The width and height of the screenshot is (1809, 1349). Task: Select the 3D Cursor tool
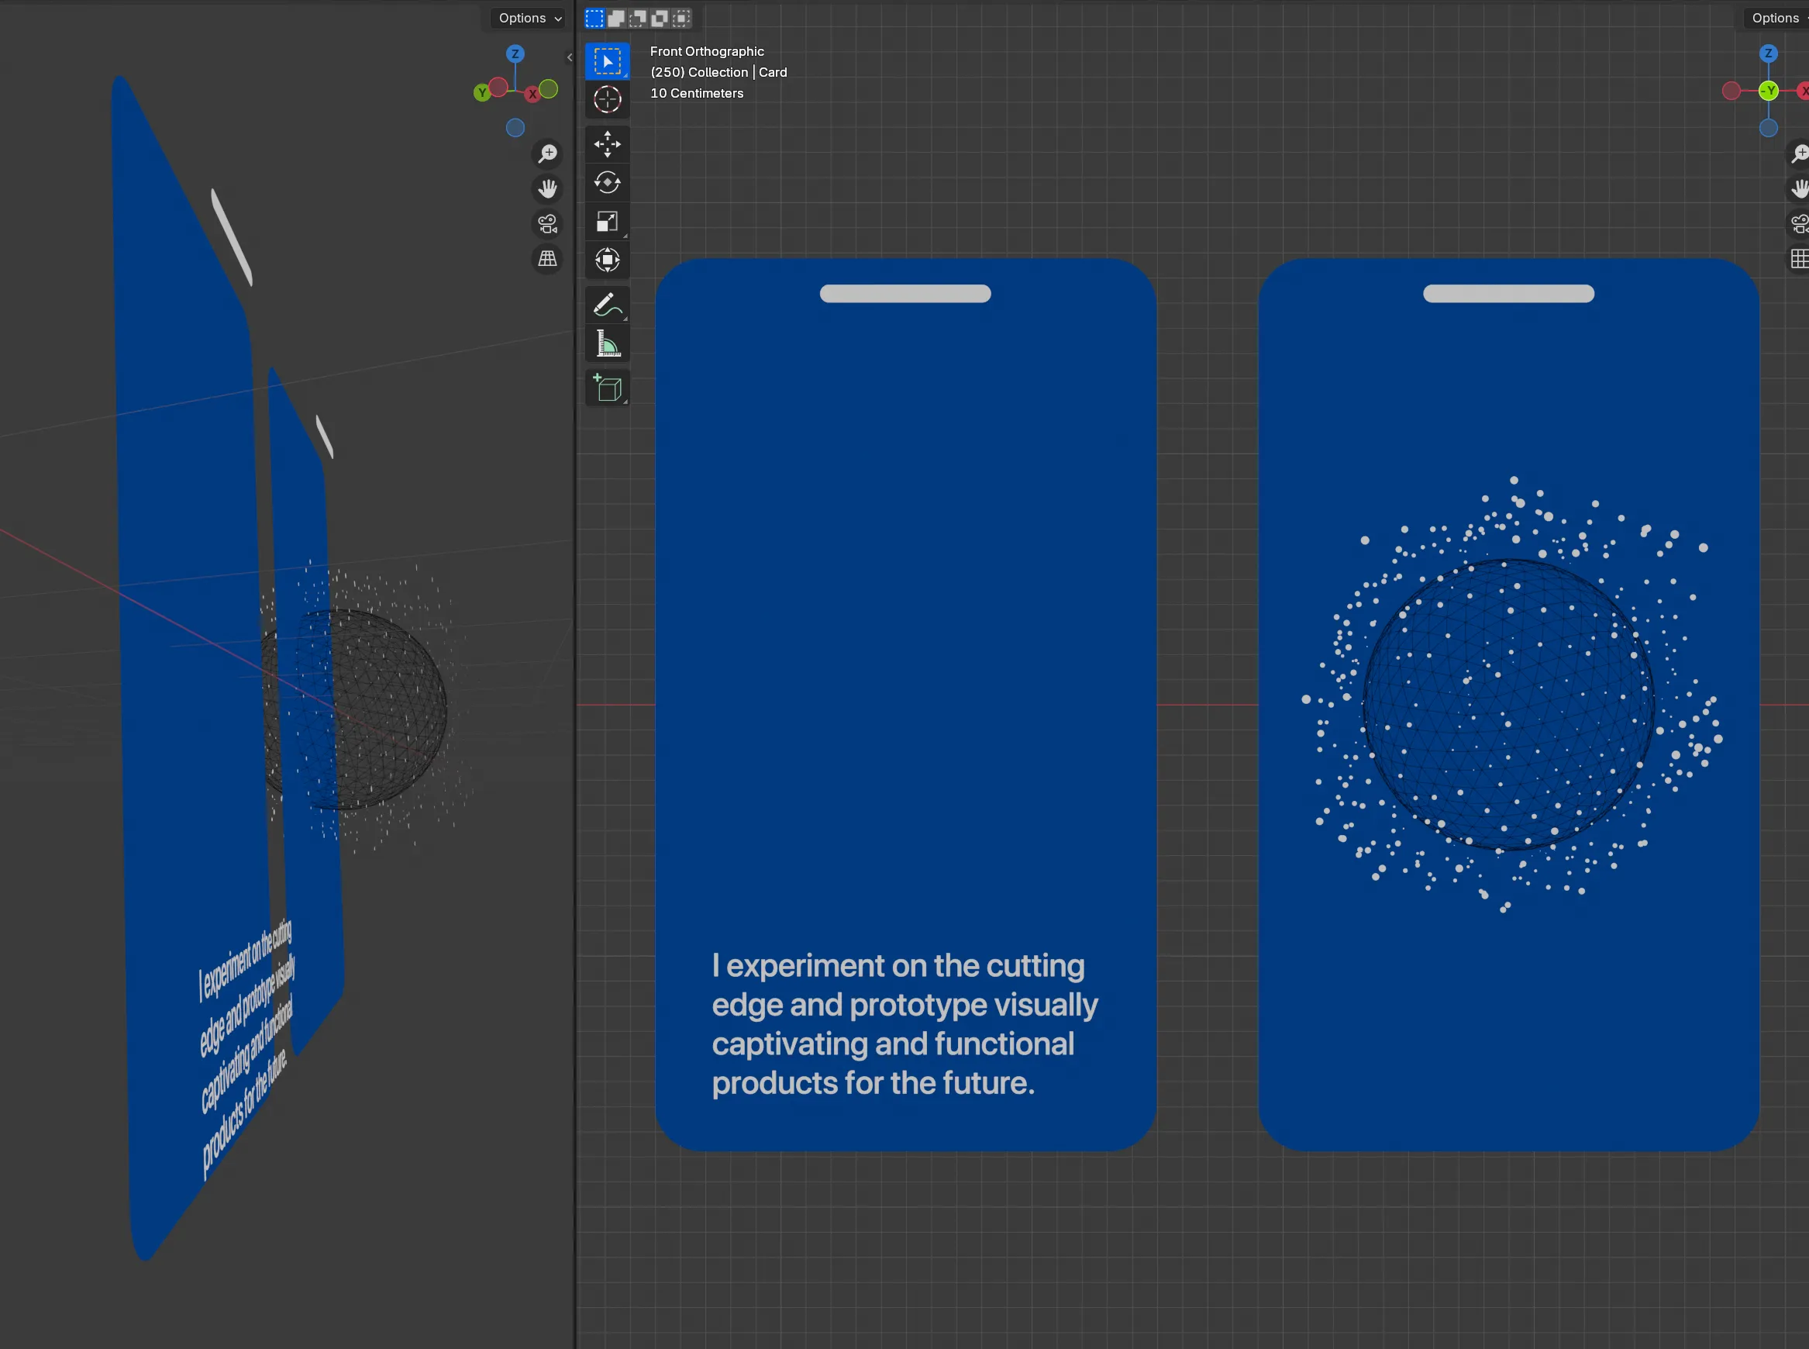(x=607, y=99)
